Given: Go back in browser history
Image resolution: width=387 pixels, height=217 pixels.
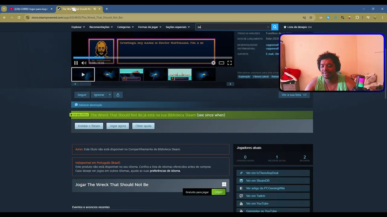Looking at the screenshot, I should pos(5,17).
